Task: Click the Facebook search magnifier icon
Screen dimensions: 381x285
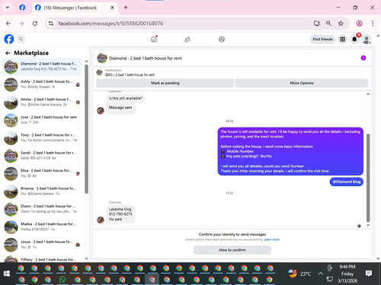Action: click(21, 40)
